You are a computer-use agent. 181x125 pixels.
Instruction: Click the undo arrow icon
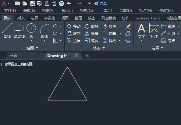[x=69, y=3]
